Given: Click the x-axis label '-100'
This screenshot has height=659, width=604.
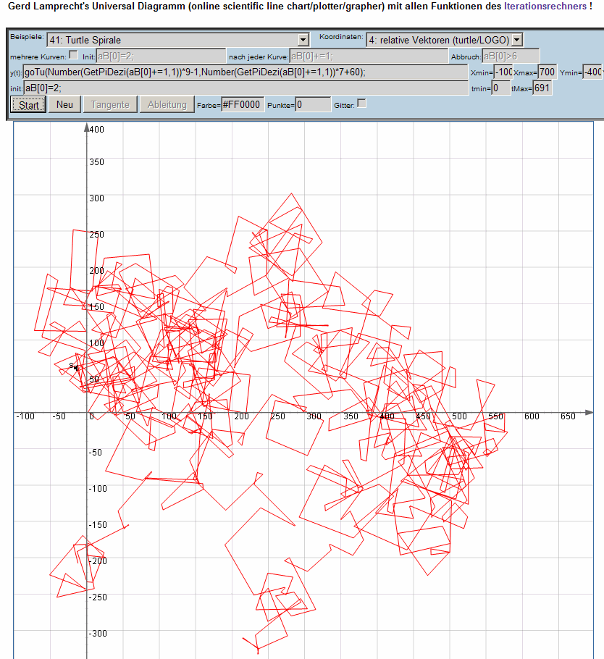Looking at the screenshot, I should 25,416.
